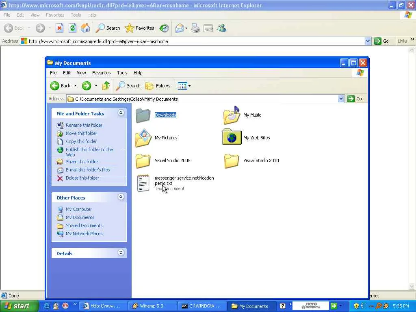Collapse the Other Places panel
Image resolution: width=416 pixels, height=312 pixels.
pos(121,197)
